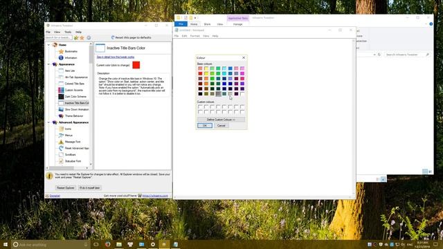Click the red current color swatch
Screen dimensions: 443x249
click(136, 65)
